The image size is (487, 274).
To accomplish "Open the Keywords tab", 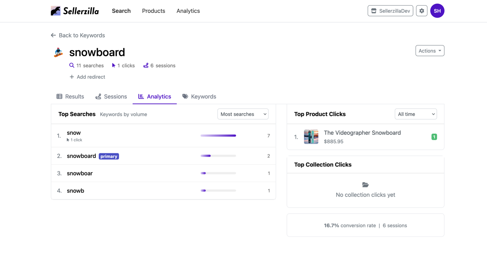I will [x=199, y=97].
